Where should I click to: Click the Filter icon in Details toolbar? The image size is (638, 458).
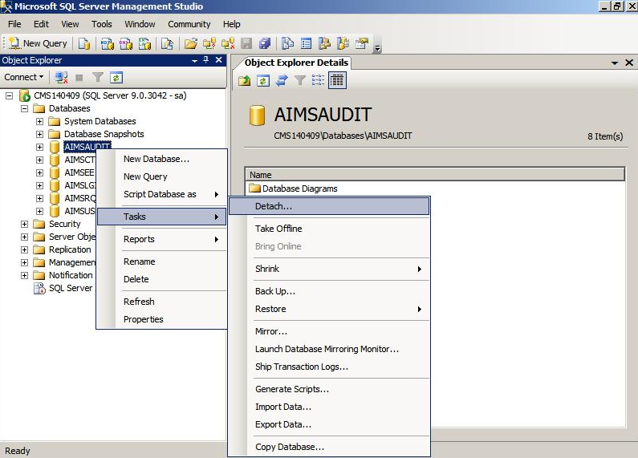(x=300, y=80)
